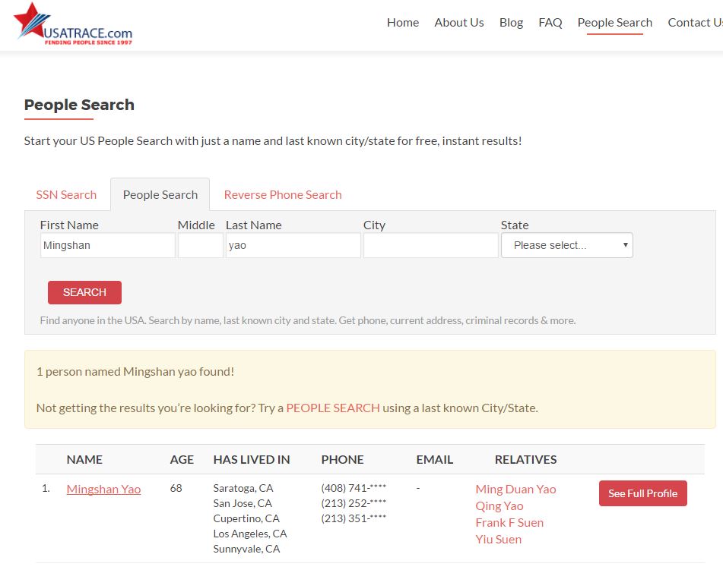This screenshot has width=723, height=570.
Task: Open Mingshan Yao name link
Action: (103, 489)
